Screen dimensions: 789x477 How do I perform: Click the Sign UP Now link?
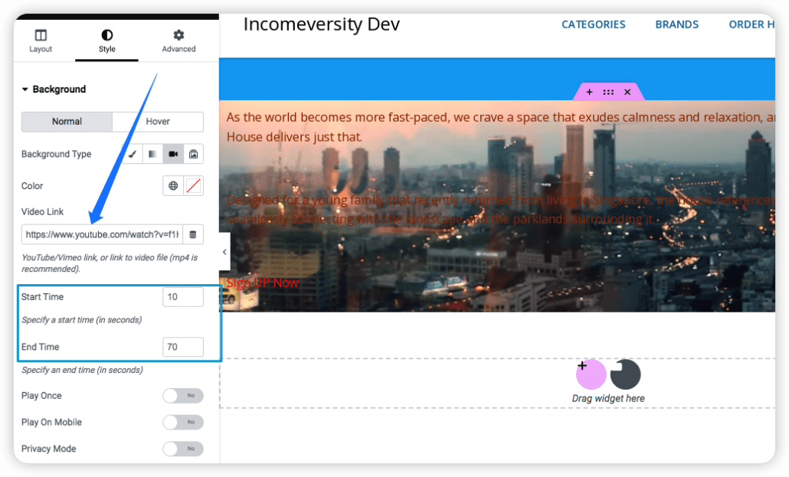tap(262, 283)
